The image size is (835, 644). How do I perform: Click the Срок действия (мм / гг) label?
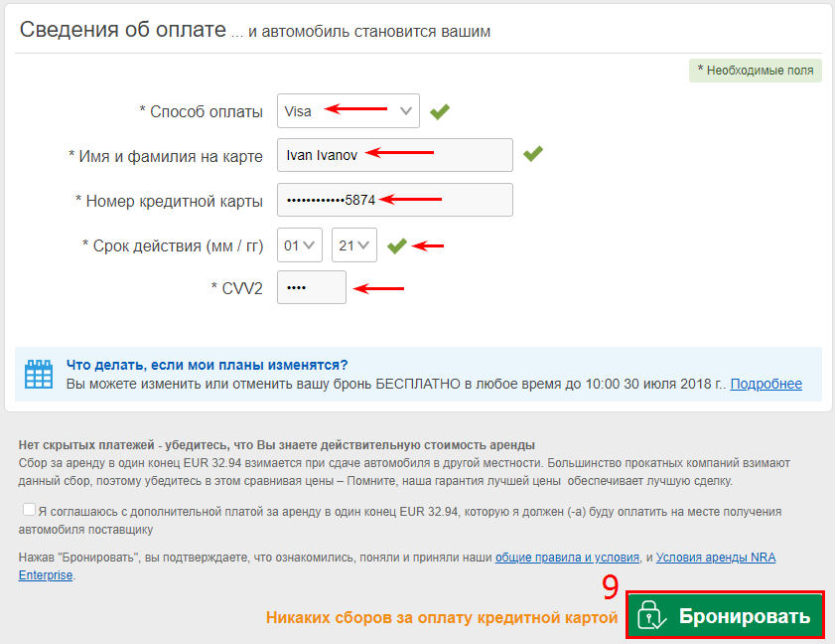pyautogui.click(x=172, y=245)
